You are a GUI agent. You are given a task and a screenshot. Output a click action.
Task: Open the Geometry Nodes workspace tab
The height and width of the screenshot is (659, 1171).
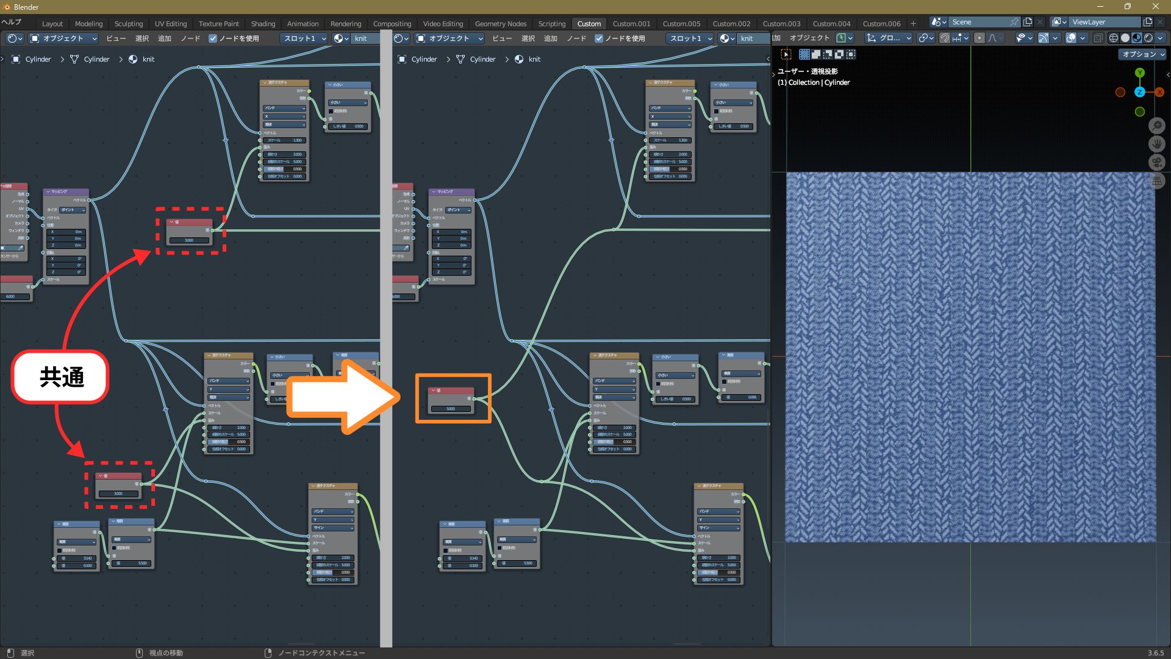500,24
